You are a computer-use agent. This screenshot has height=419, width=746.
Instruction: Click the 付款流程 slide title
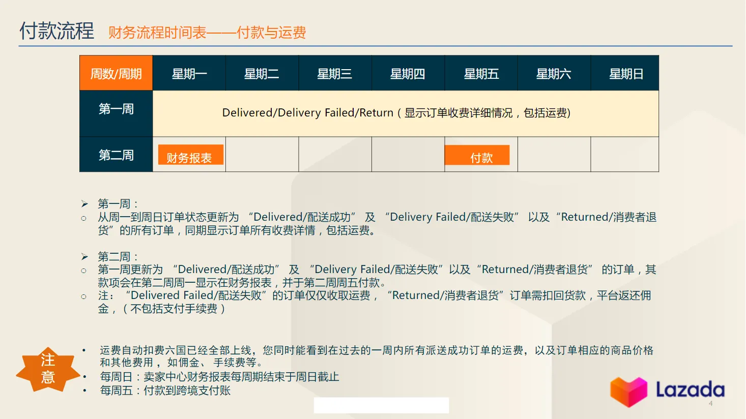[56, 31]
